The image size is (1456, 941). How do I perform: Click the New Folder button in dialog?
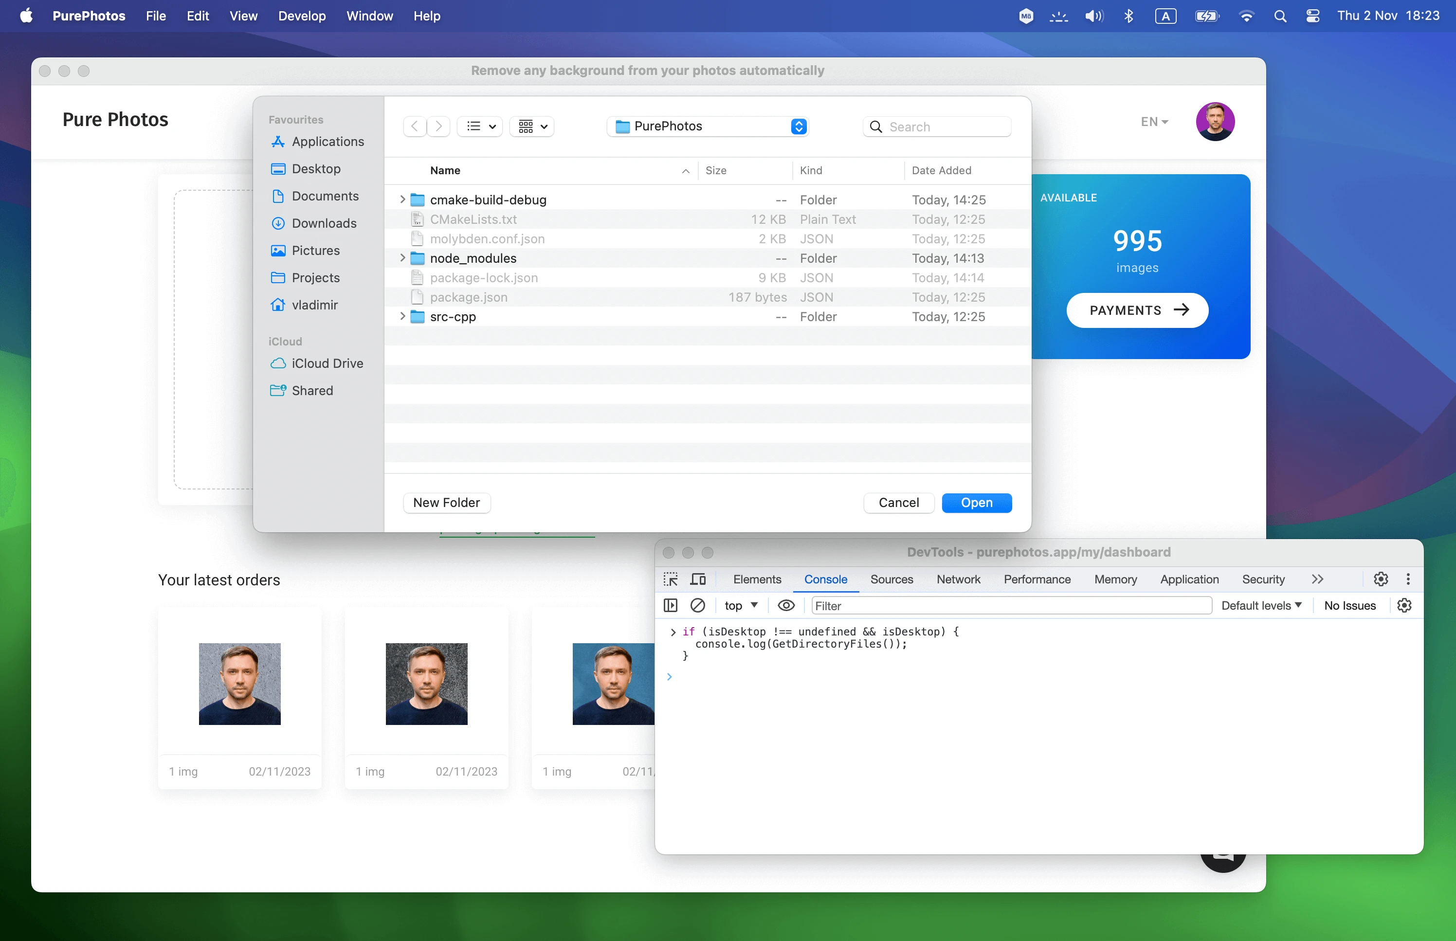coord(447,502)
